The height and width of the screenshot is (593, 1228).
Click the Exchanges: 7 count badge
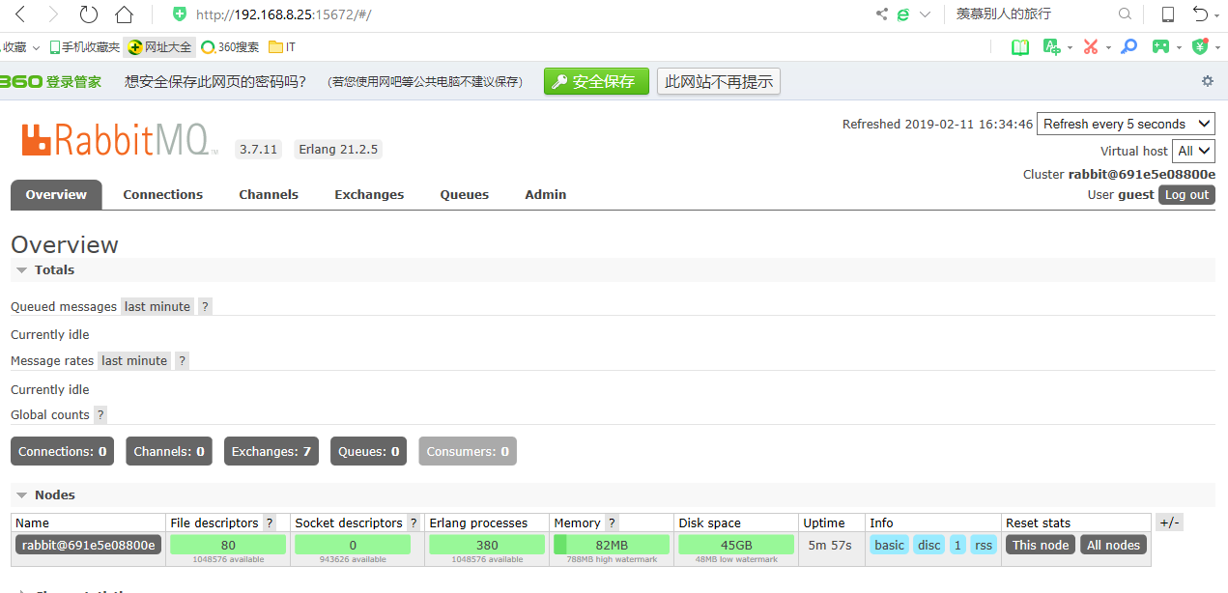pos(271,451)
